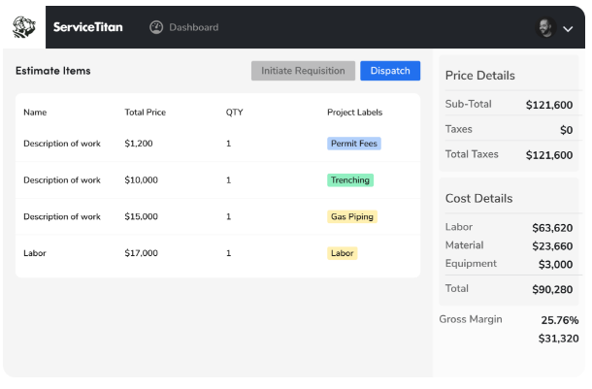Select the $1,200 Description of work row

click(x=62, y=144)
